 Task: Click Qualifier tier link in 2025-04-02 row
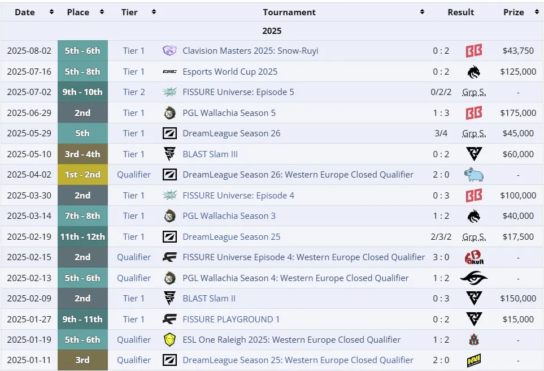click(133, 174)
